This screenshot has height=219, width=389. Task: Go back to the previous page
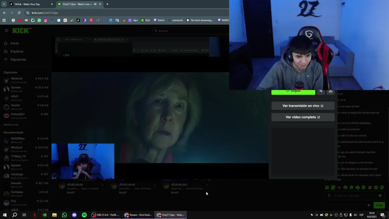point(4,13)
